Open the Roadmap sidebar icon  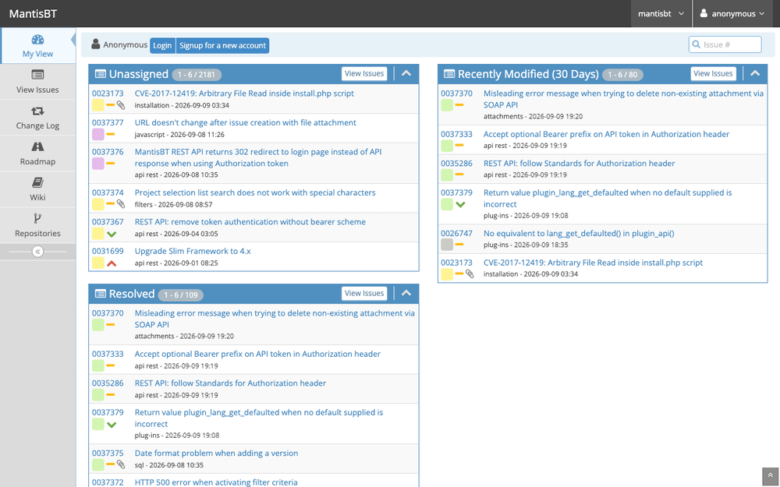(x=37, y=146)
